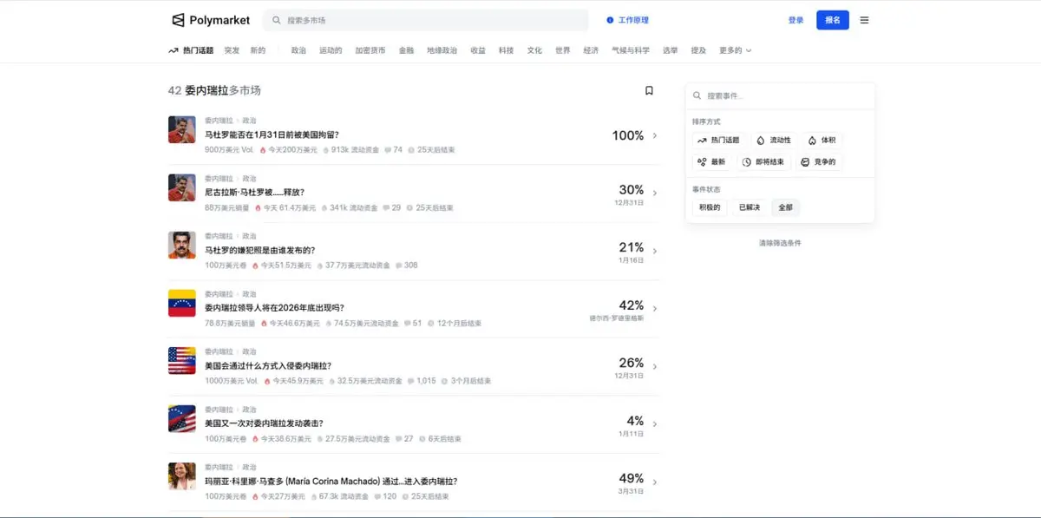Open the 选举 category

tap(671, 50)
